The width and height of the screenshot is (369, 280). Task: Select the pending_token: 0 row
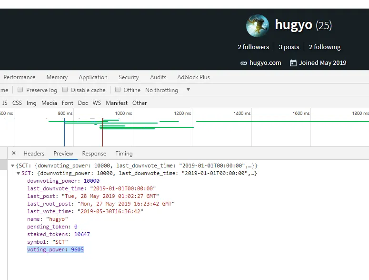coord(52,227)
